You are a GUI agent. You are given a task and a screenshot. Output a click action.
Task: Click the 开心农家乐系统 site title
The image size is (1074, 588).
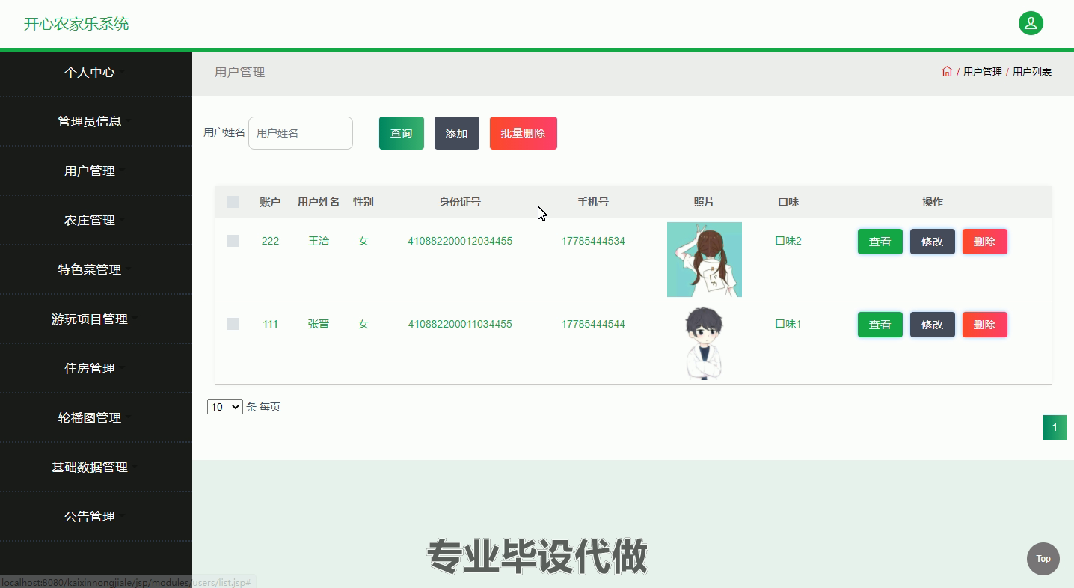pyautogui.click(x=76, y=24)
